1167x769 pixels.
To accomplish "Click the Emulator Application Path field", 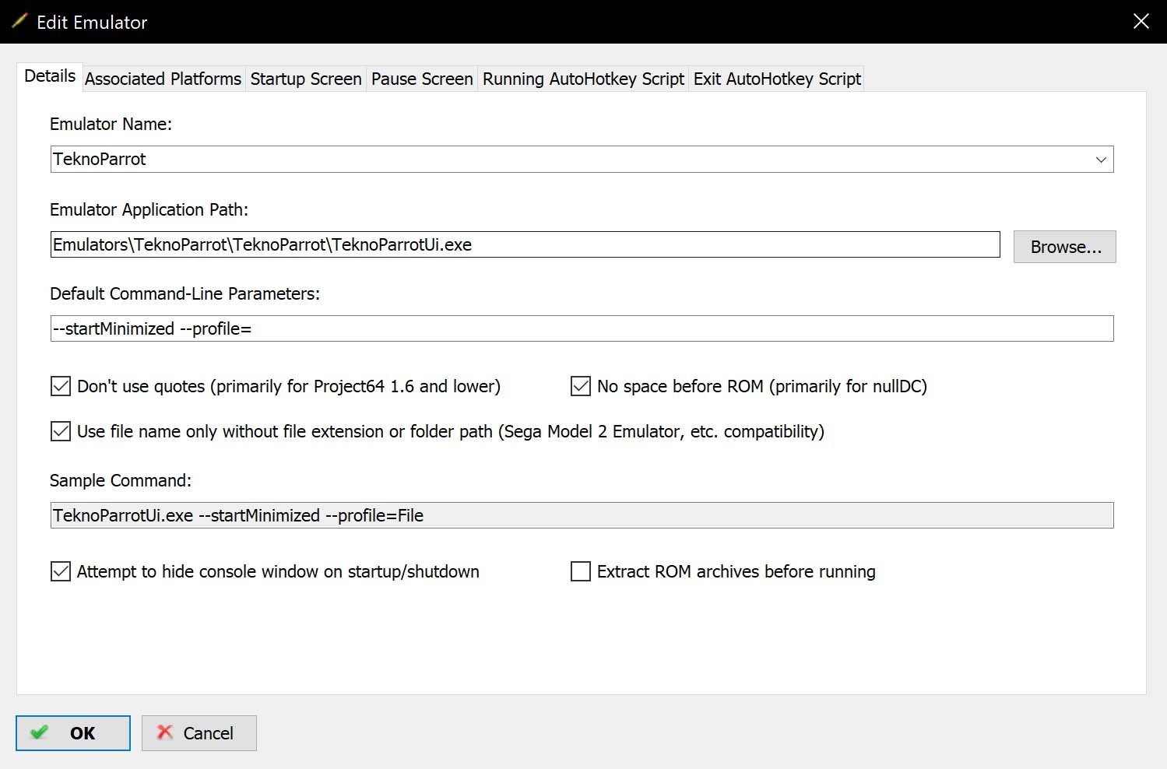I will click(x=526, y=244).
